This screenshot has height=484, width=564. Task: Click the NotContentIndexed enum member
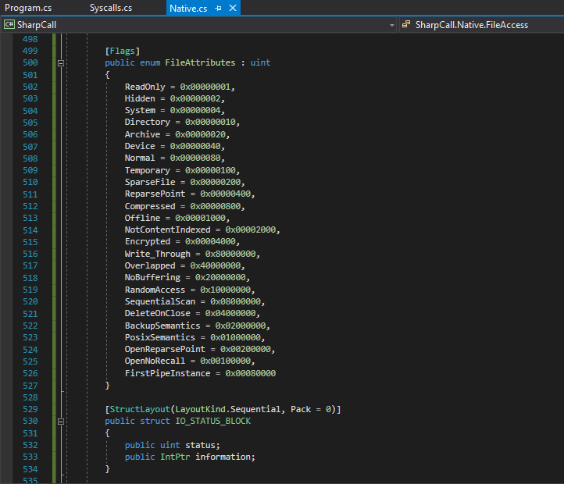click(168, 230)
